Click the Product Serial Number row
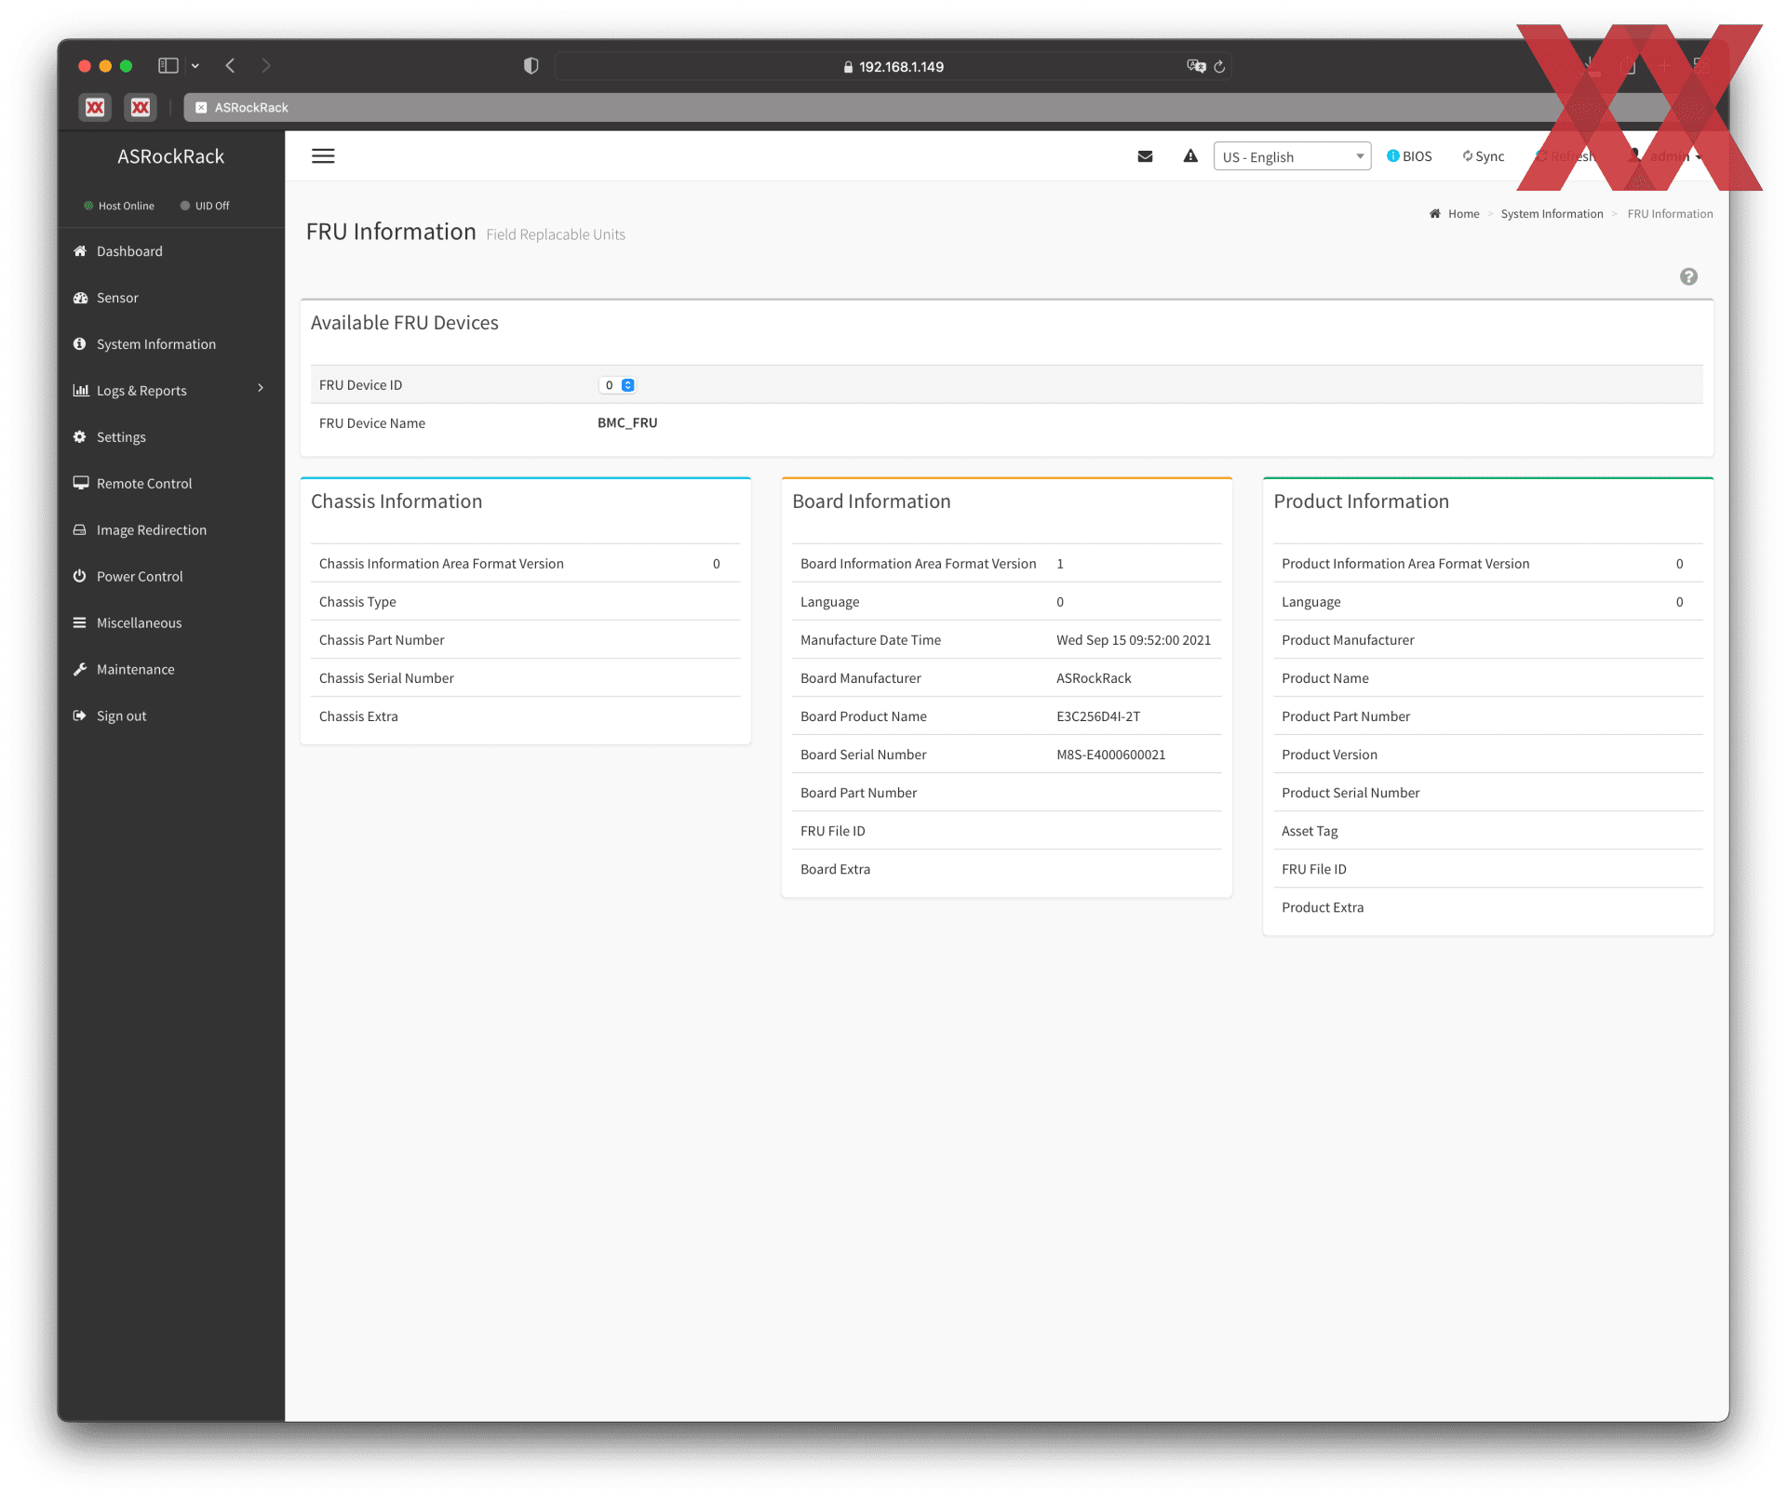Image resolution: width=1787 pixels, height=1498 pixels. (1487, 793)
